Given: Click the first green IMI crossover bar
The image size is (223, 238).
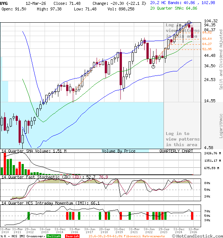Looking at the screenshot, I should click(29, 216).
